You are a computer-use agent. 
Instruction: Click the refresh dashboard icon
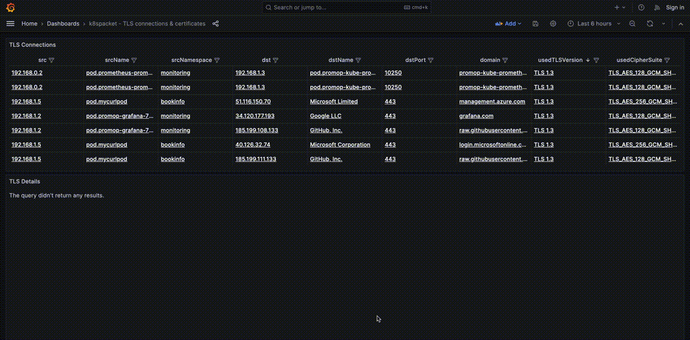650,24
